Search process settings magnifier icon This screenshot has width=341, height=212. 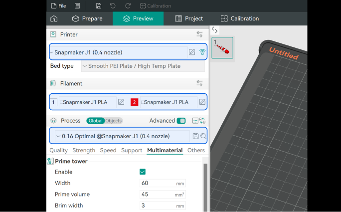(x=203, y=136)
